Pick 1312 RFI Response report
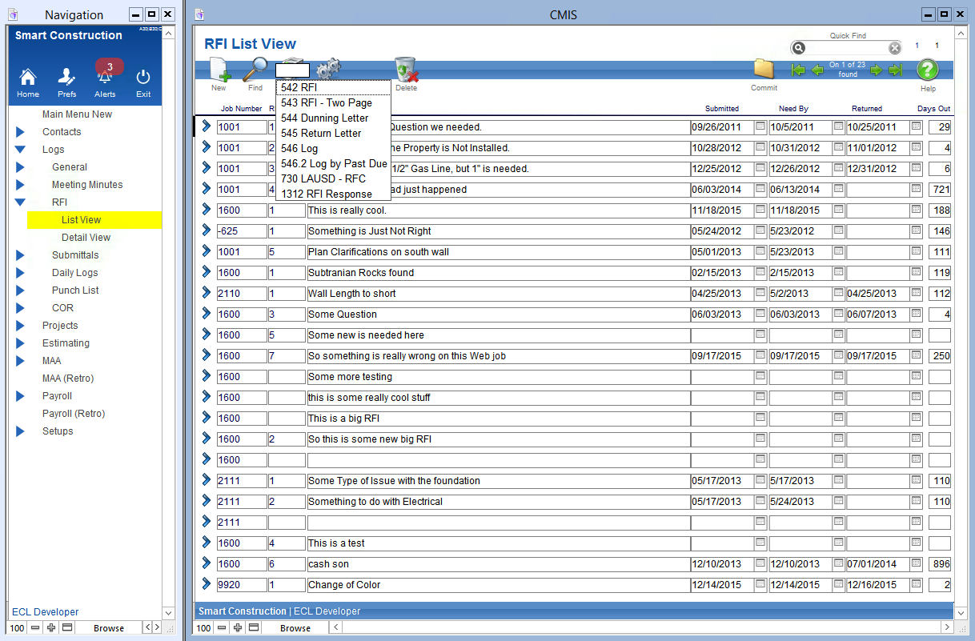The width and height of the screenshot is (975, 641). [326, 194]
